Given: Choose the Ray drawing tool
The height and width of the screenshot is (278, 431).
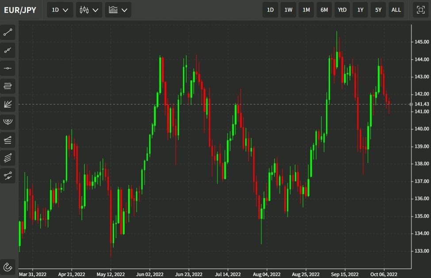Looking at the screenshot, I should [8, 50].
